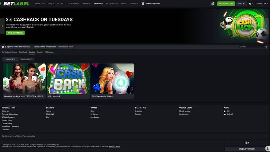Select Special Offers and Bonuses tab
The image size is (270, 152).
coord(45,47)
